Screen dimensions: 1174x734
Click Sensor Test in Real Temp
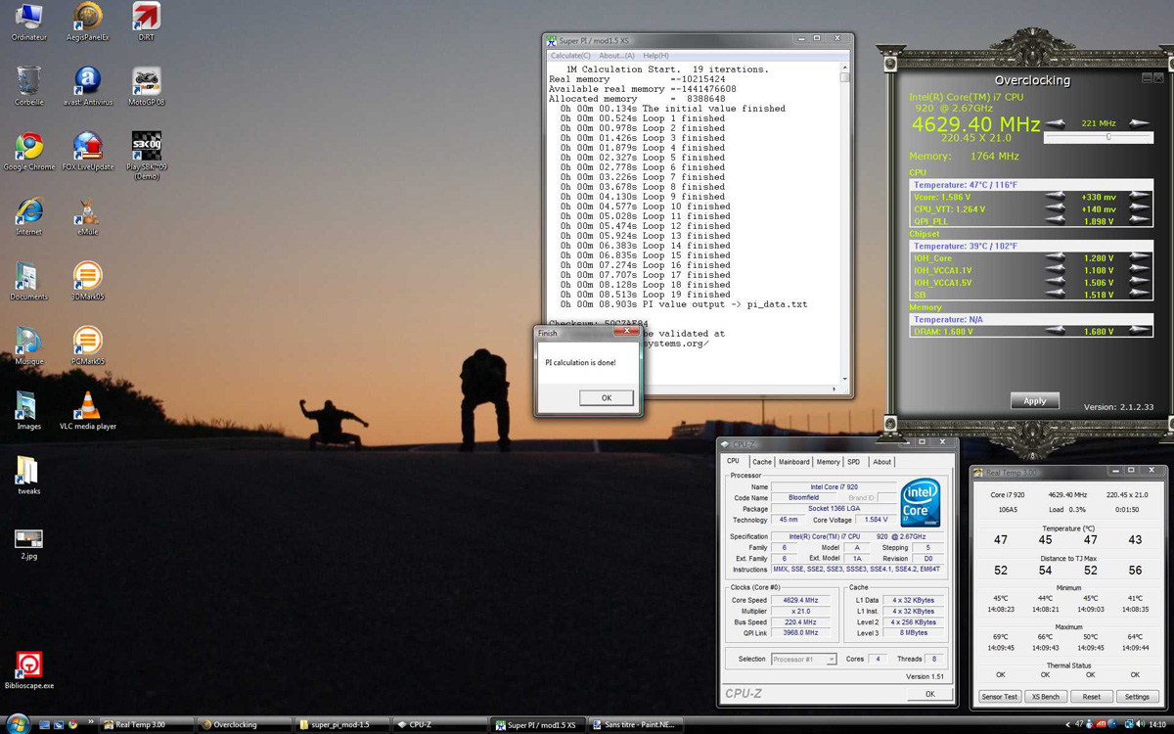pyautogui.click(x=999, y=697)
